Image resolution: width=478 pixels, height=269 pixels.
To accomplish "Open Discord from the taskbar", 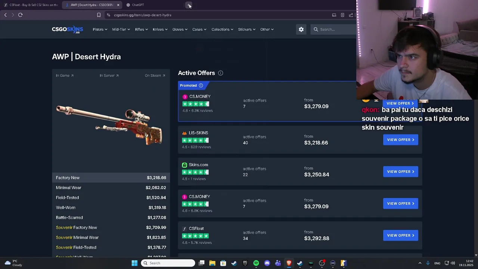I will 267,263.
